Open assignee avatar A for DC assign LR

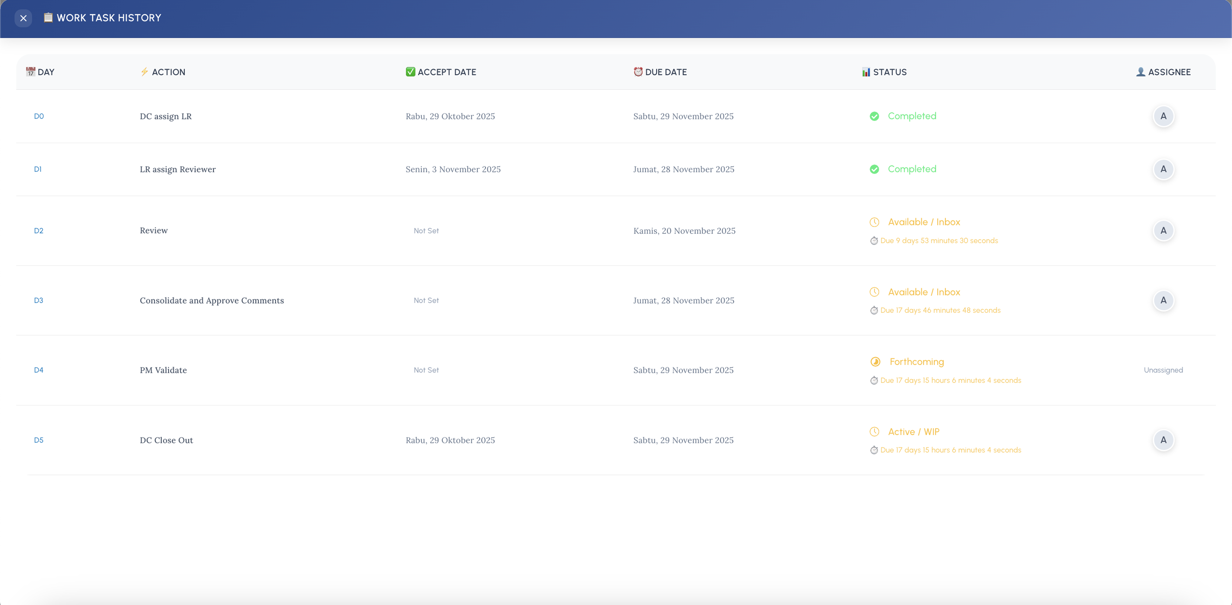pos(1163,116)
